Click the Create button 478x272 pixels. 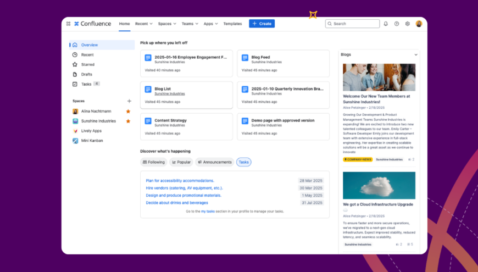click(x=262, y=24)
